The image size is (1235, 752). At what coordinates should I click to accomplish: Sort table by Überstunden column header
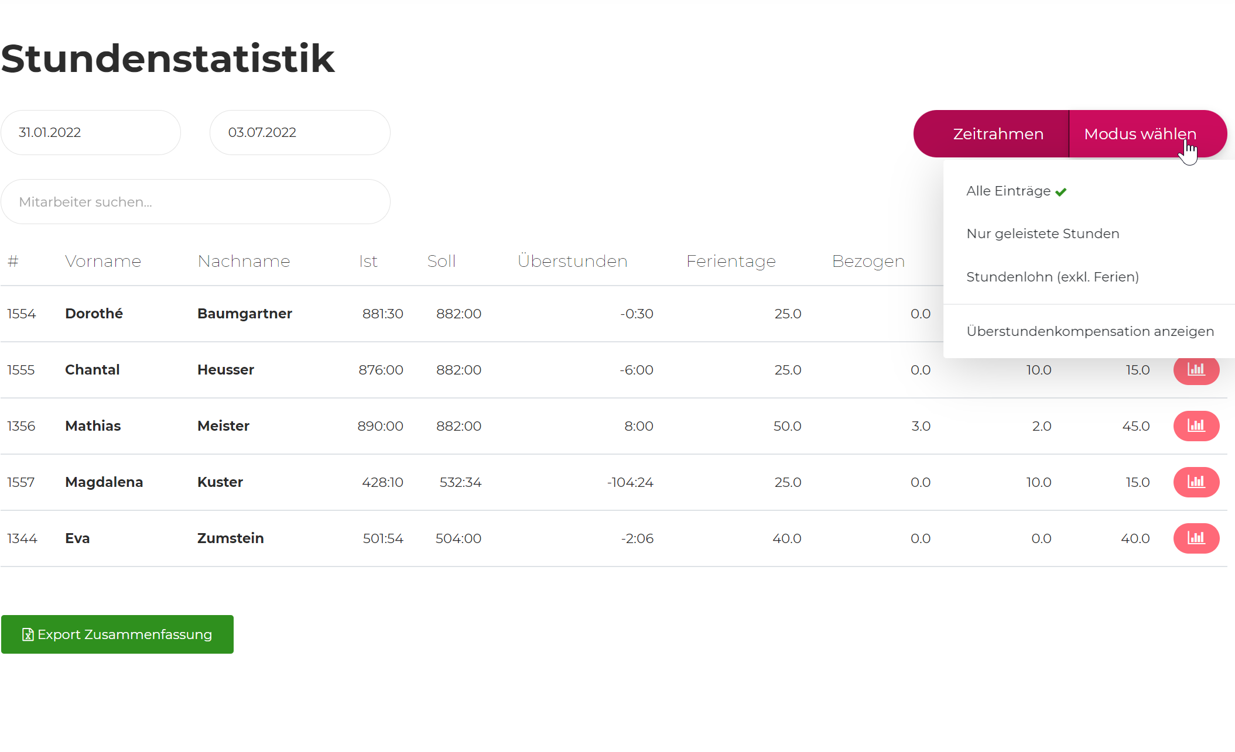point(572,261)
